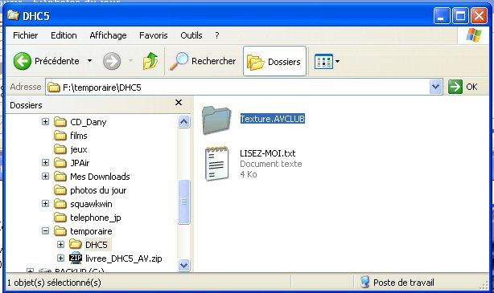Select the films folder in tree
Viewport: 494px width, 293px height.
[79, 136]
